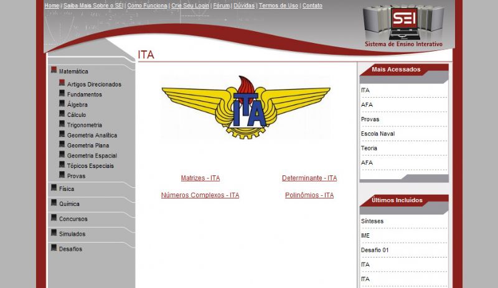Open Termos de Uso

(278, 6)
